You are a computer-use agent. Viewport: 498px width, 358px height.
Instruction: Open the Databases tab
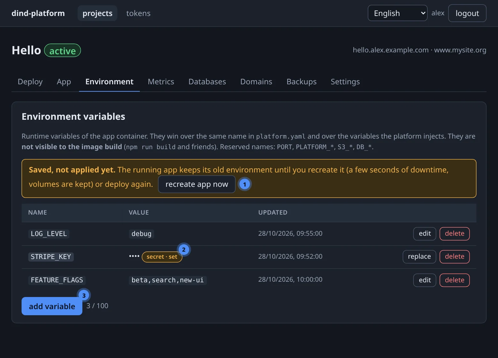[207, 82]
